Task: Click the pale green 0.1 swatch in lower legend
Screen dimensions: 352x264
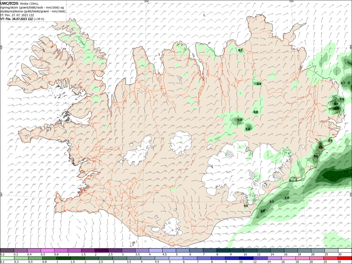Action: (7, 258)
